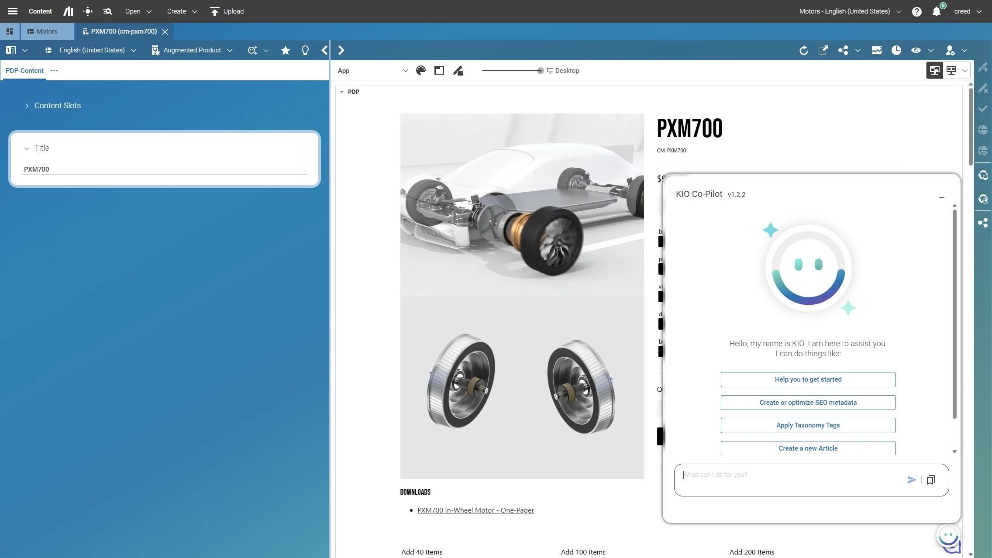Viewport: 992px width, 558px height.
Task: Reload the preview with the refresh icon
Action: pos(803,50)
